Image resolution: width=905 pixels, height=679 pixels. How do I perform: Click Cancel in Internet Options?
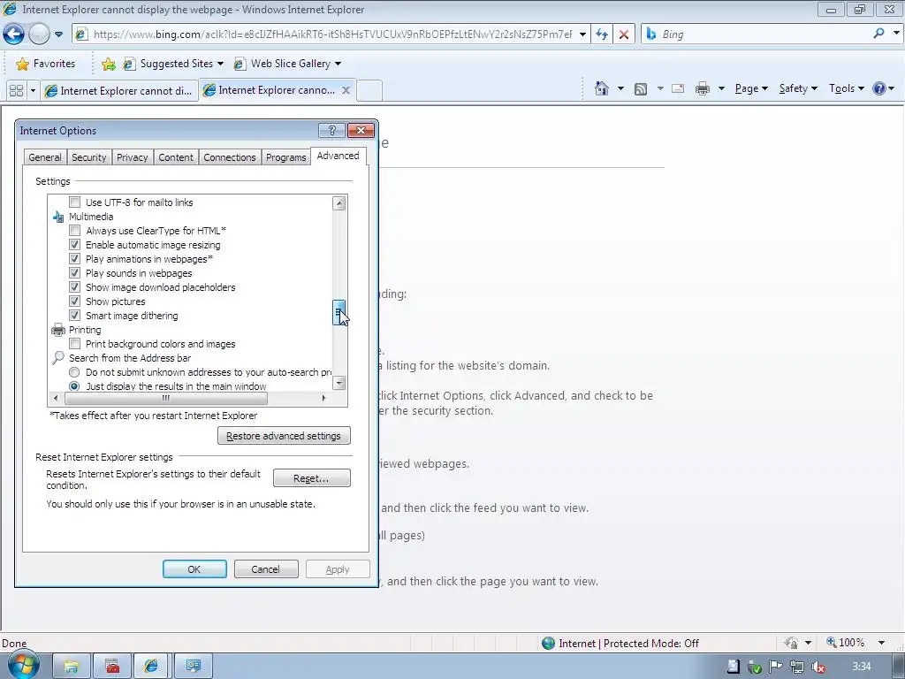point(266,569)
